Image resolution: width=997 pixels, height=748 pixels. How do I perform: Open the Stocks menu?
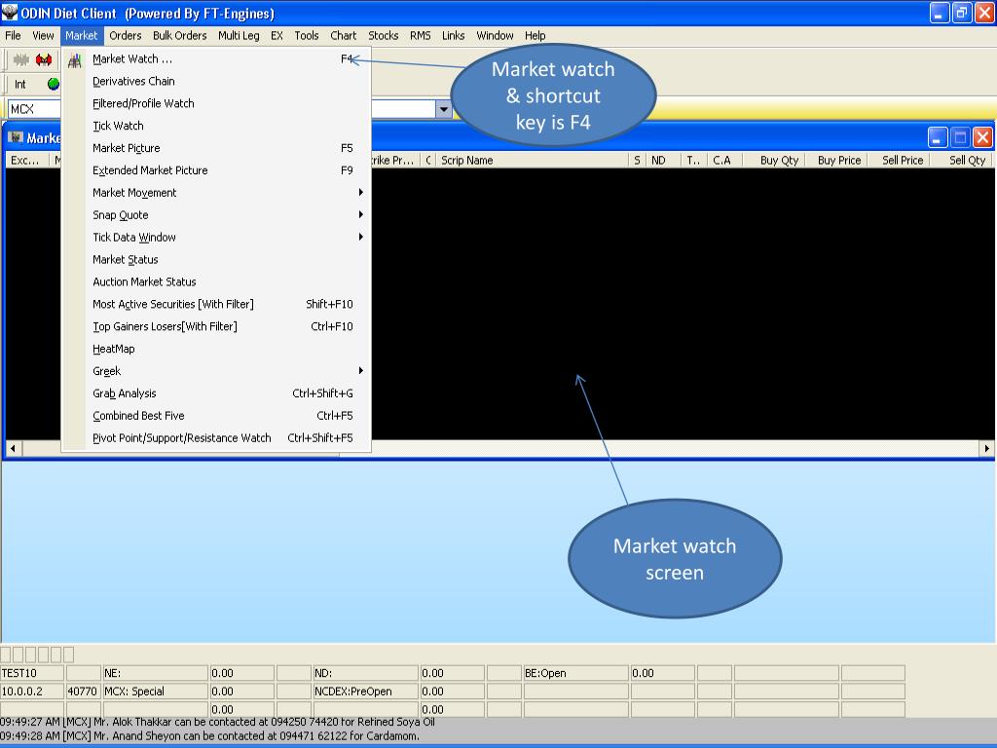(x=384, y=36)
